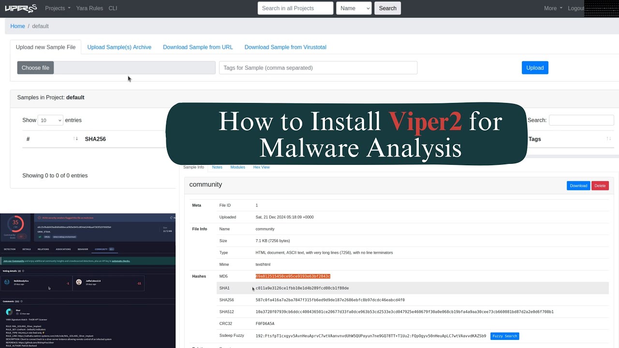Screen dimensions: 619x348
Task: Click NeikiAnalytics voter avatar
Action: coord(7,282)
